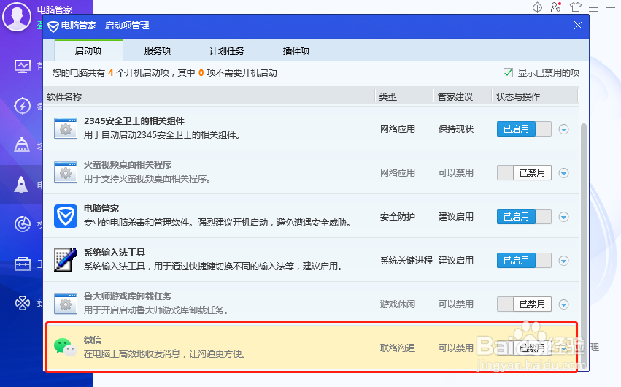Select 微信 row title text
The width and height of the screenshot is (621, 387).
(92, 340)
